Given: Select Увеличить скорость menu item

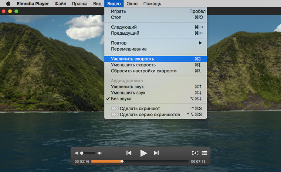Looking at the screenshot, I should (156, 59).
